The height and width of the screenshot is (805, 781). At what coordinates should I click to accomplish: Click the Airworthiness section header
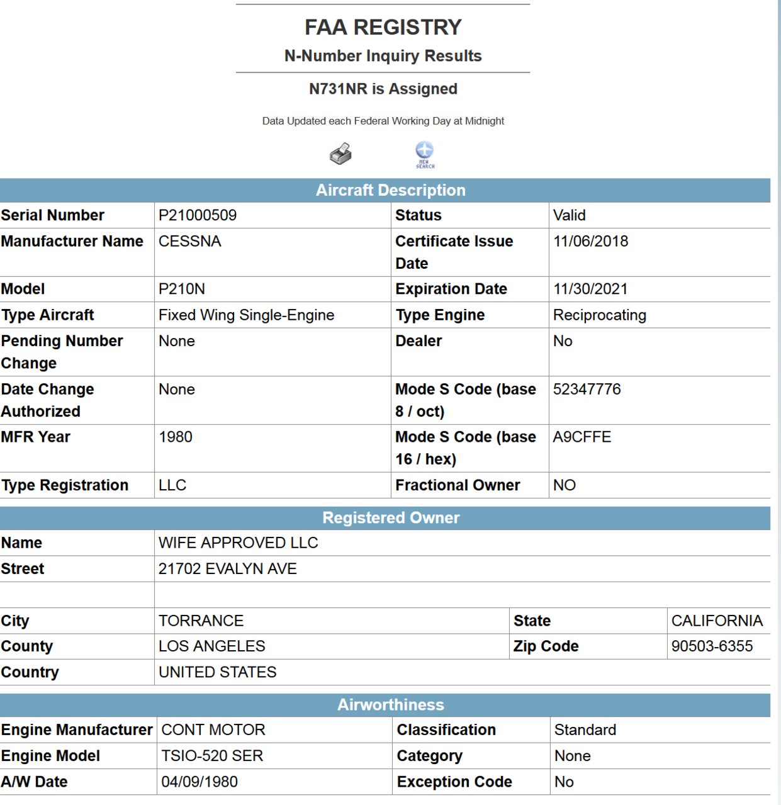tap(385, 705)
